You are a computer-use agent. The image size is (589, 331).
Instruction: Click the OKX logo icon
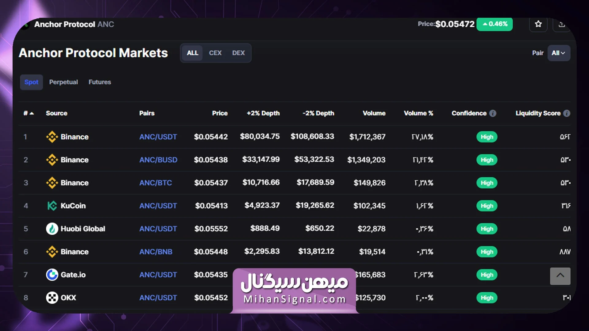click(x=52, y=298)
